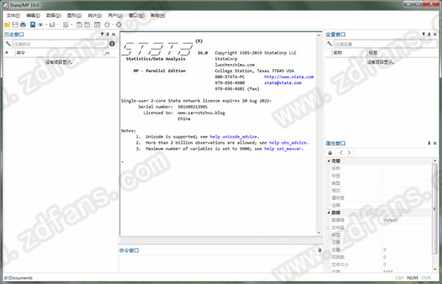Screen dimensions: 442x284
Task: Pin the history window with pushpin icon
Action: point(108,35)
